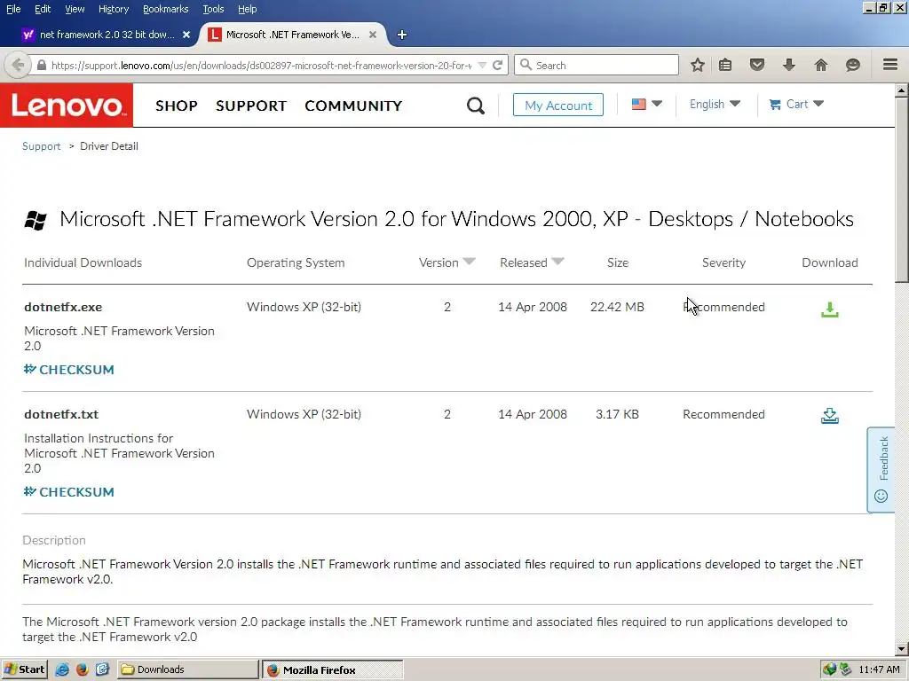Screen dimensions: 909x681
Task: Open the Feedback side tab
Action: coord(881,470)
